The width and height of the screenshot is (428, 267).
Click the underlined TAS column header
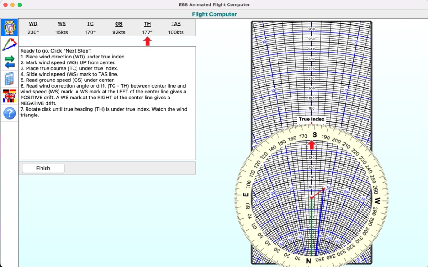176,23
